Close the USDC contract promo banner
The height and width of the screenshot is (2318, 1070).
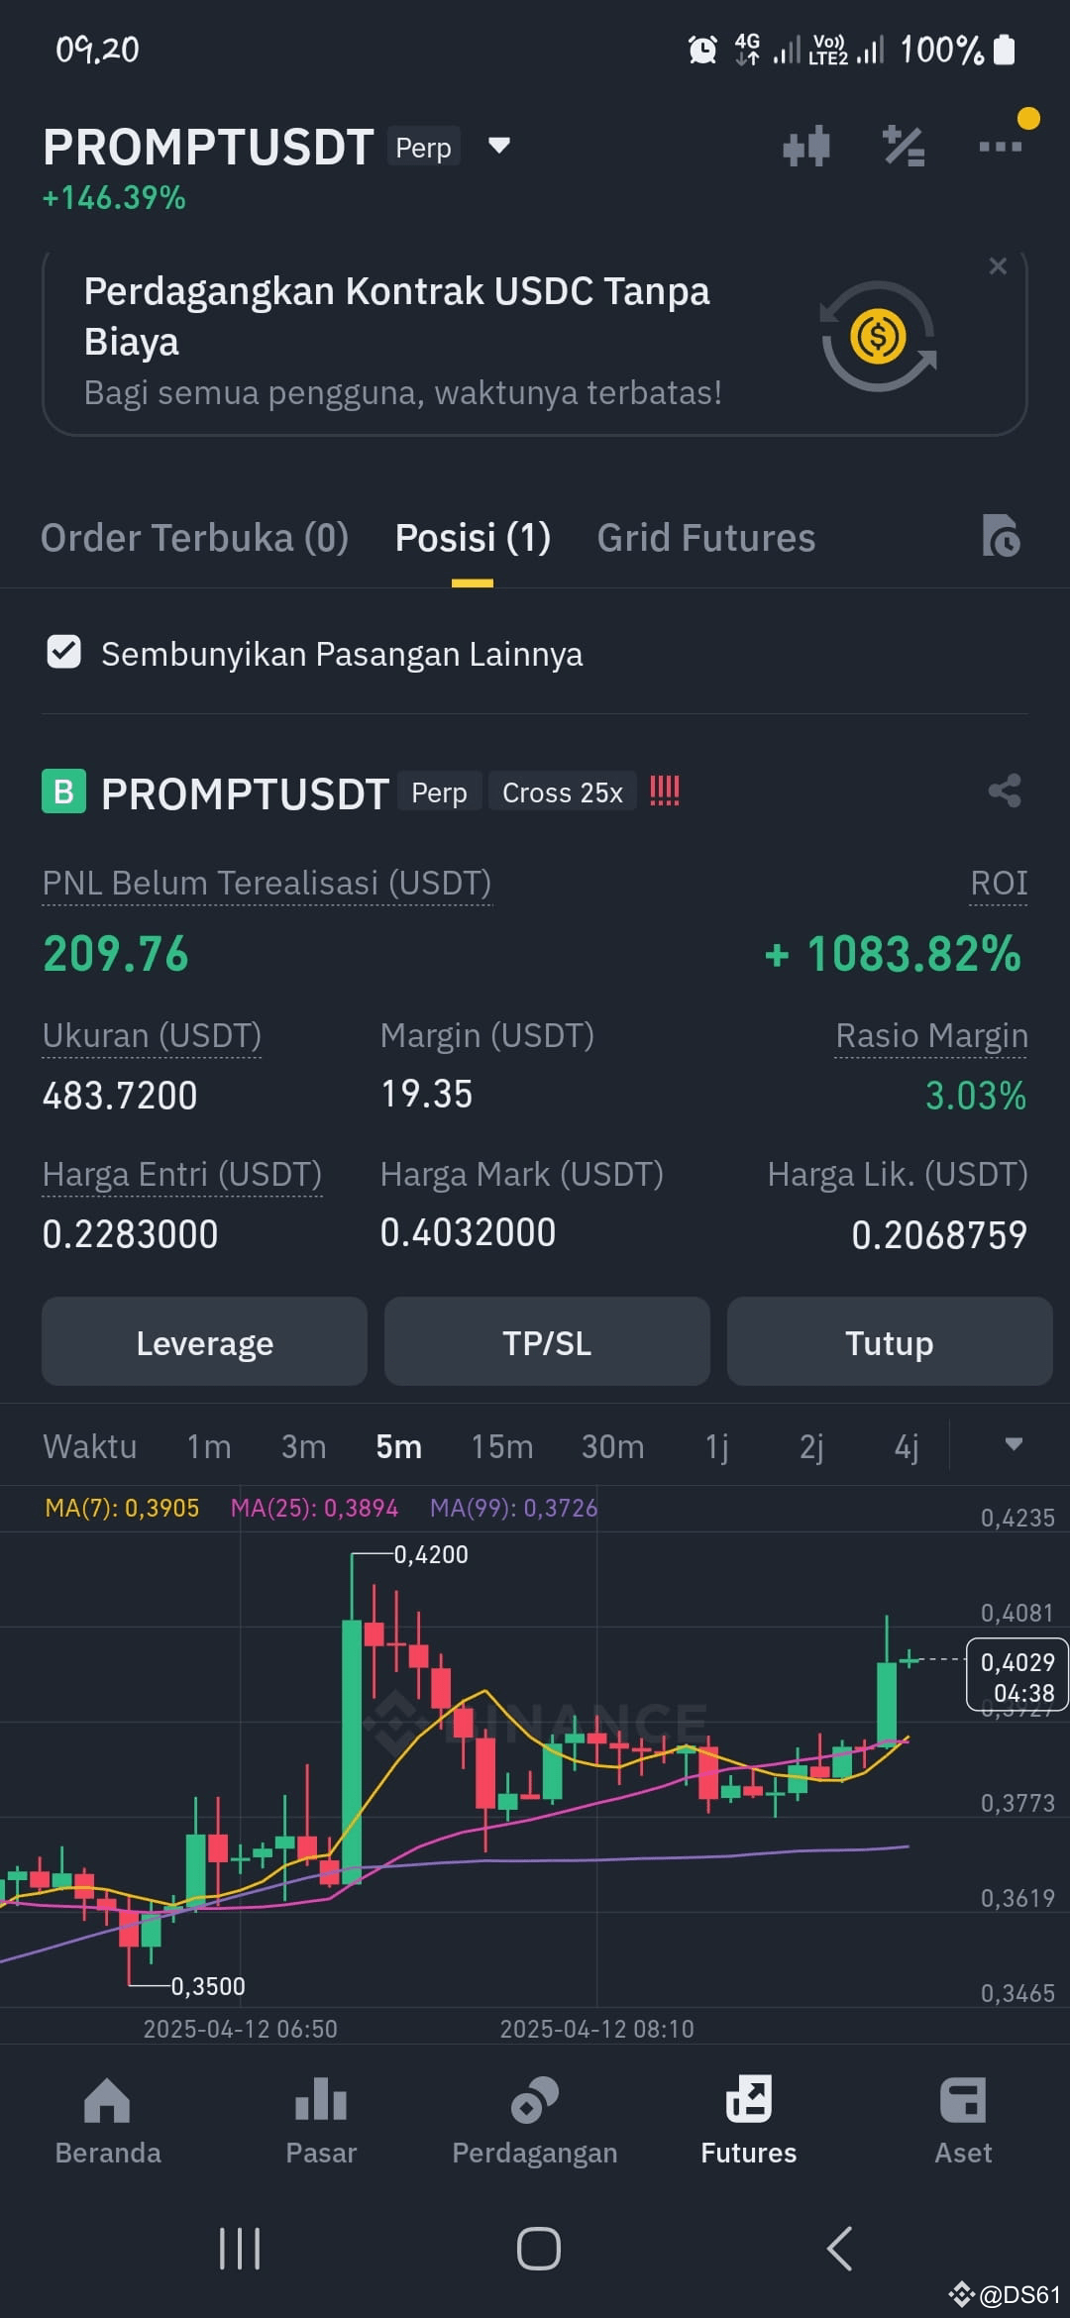(x=998, y=265)
